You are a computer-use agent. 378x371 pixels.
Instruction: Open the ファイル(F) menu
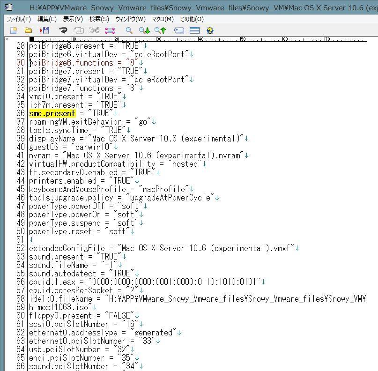(19, 19)
